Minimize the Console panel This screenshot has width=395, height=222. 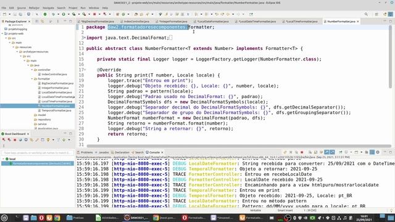[x=385, y=152]
